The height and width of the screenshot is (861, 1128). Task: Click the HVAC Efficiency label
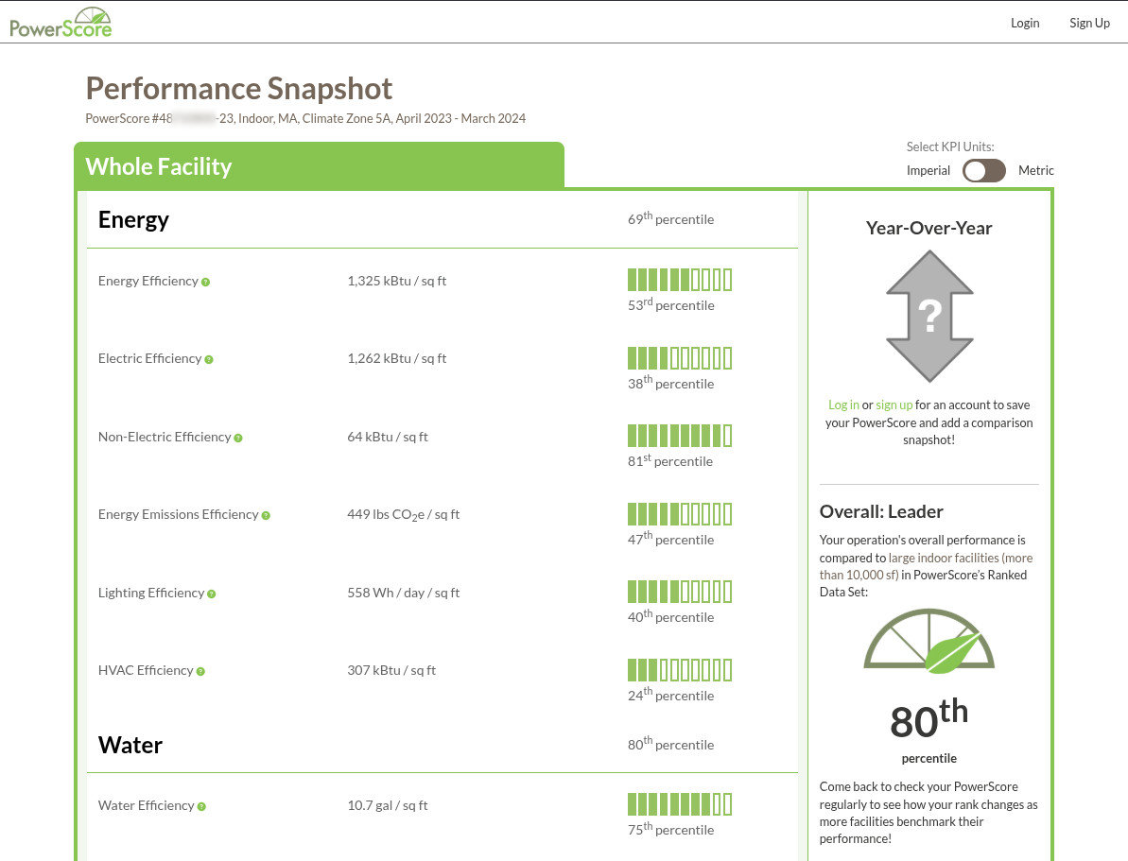146,670
